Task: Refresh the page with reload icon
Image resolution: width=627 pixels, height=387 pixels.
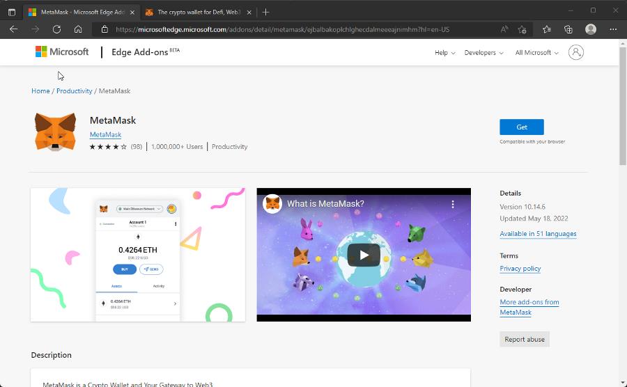Action: tap(57, 29)
